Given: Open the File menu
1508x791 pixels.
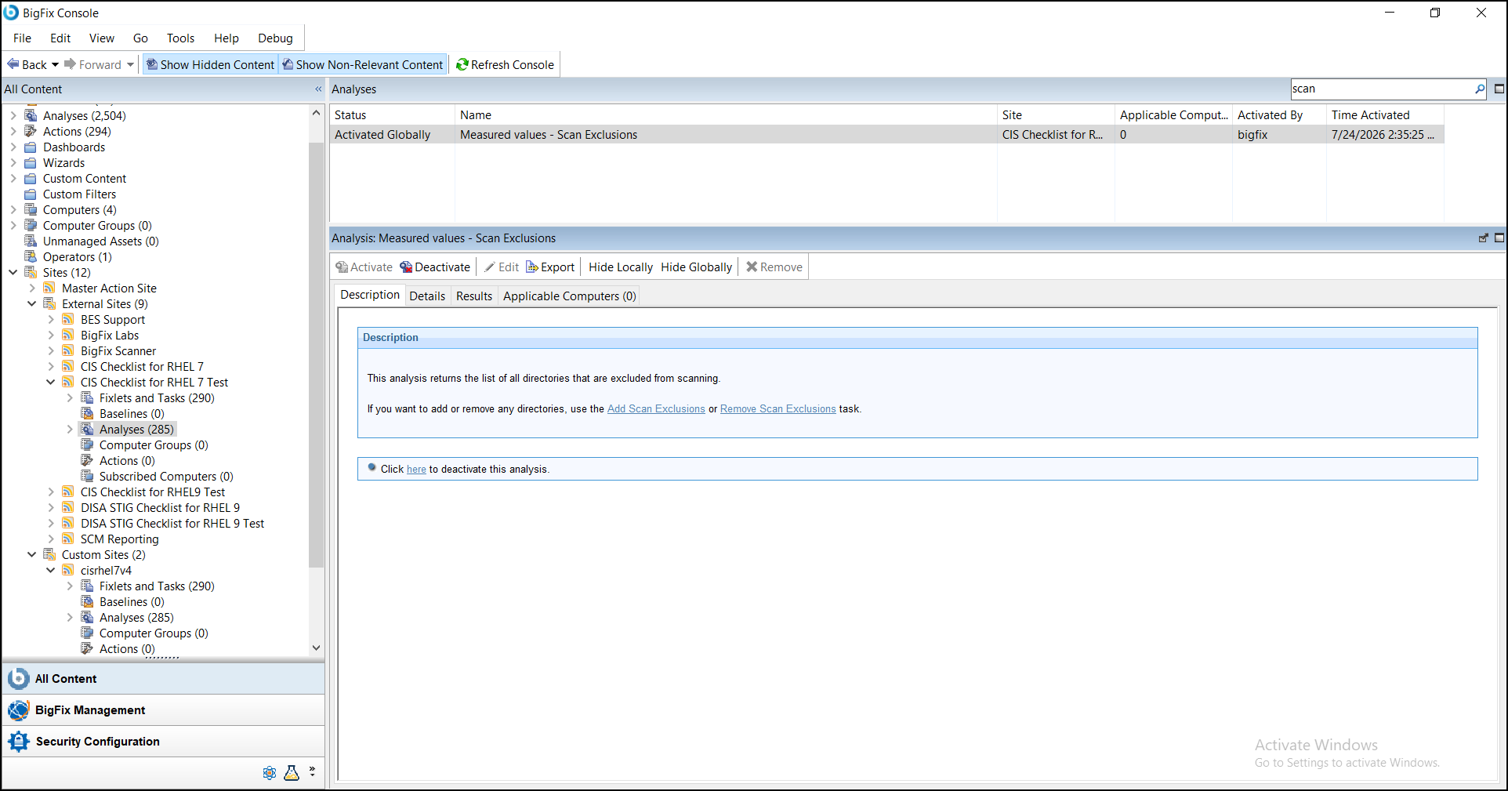Looking at the screenshot, I should tap(22, 38).
